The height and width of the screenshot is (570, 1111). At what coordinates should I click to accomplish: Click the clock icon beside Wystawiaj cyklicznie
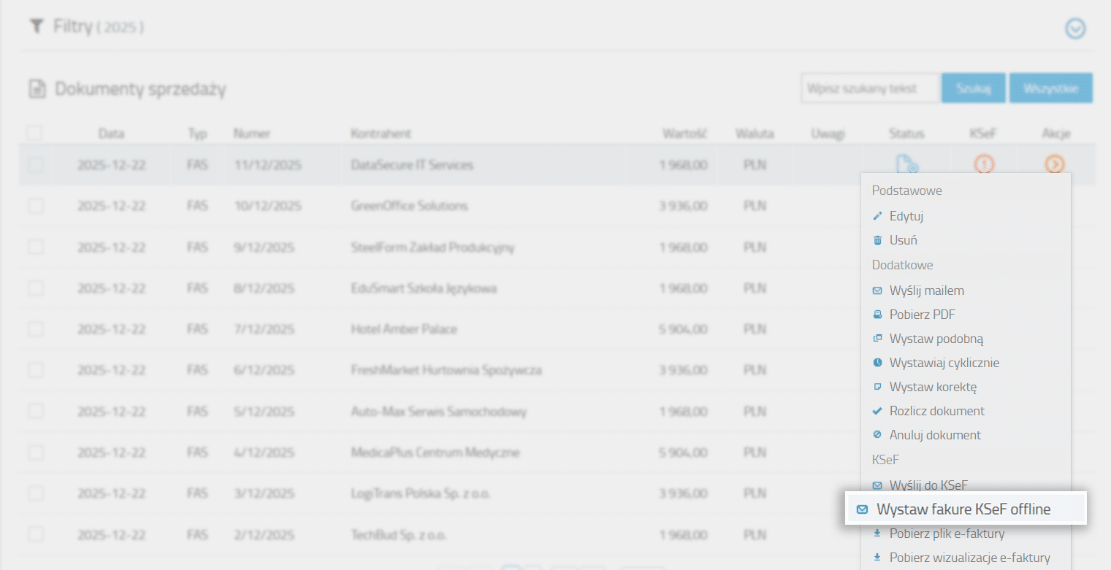pyautogui.click(x=877, y=363)
